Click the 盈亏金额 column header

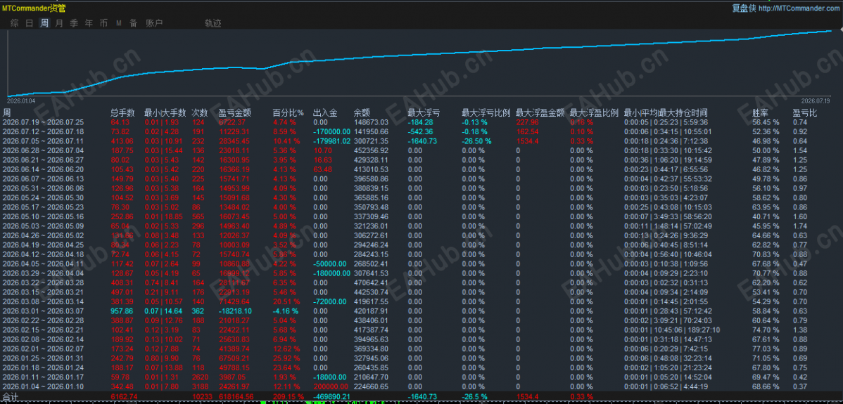(235, 112)
